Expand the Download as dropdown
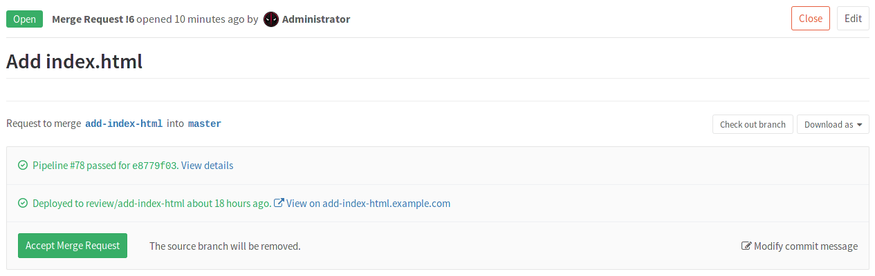The height and width of the screenshot is (276, 875). tap(833, 125)
